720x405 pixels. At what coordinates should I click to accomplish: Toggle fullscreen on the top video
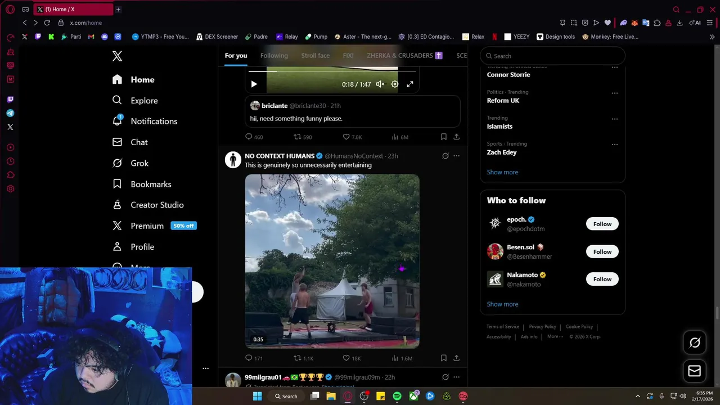[x=410, y=84]
